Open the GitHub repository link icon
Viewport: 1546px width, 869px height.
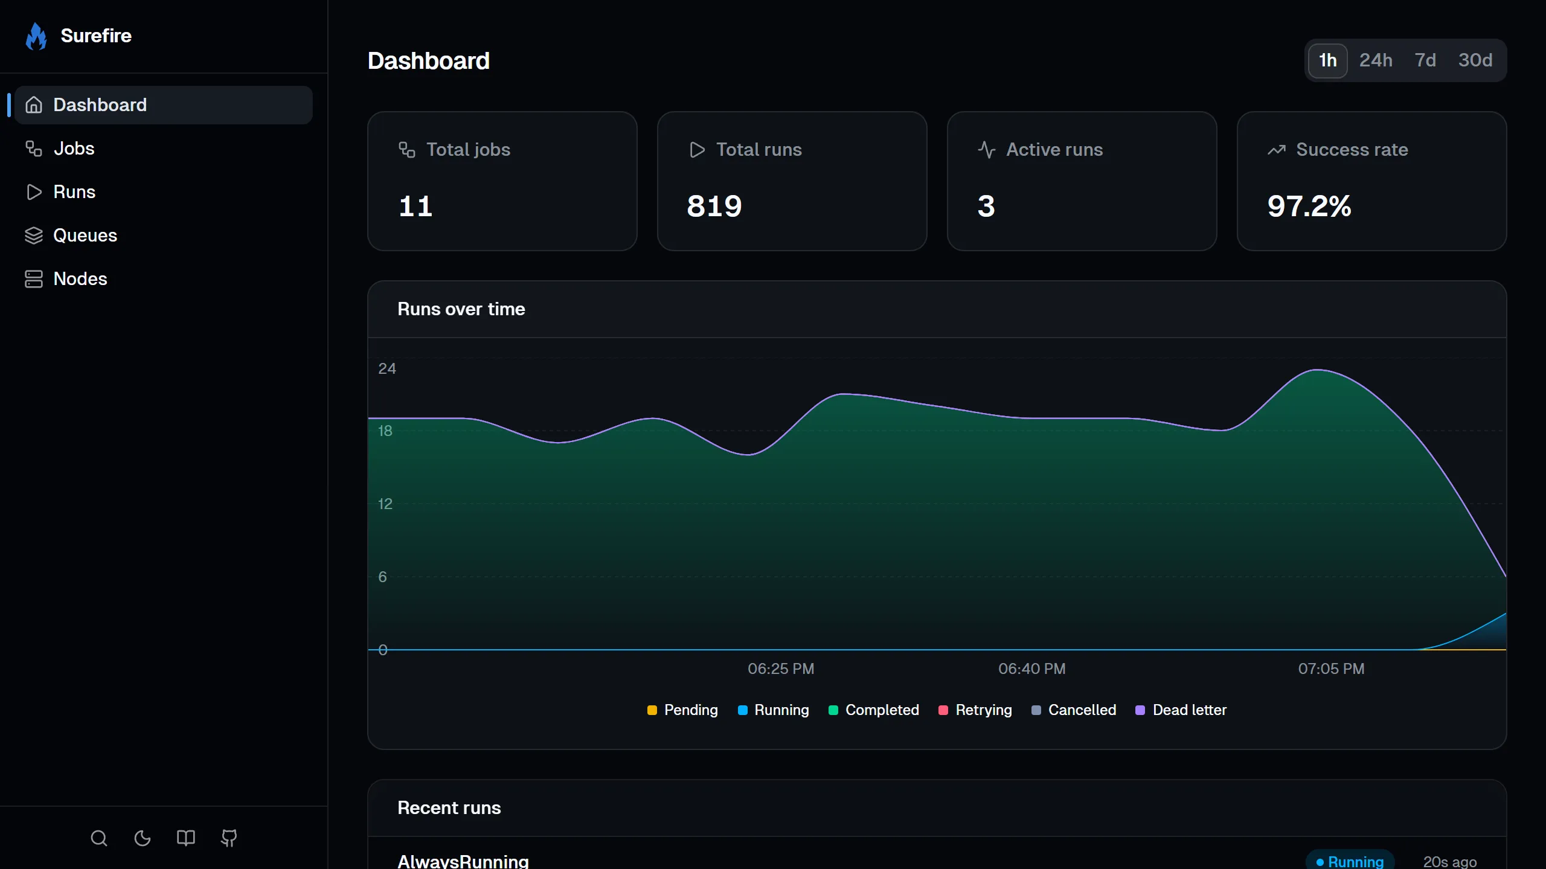point(229,838)
